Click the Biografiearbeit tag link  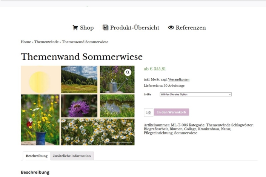point(156,129)
